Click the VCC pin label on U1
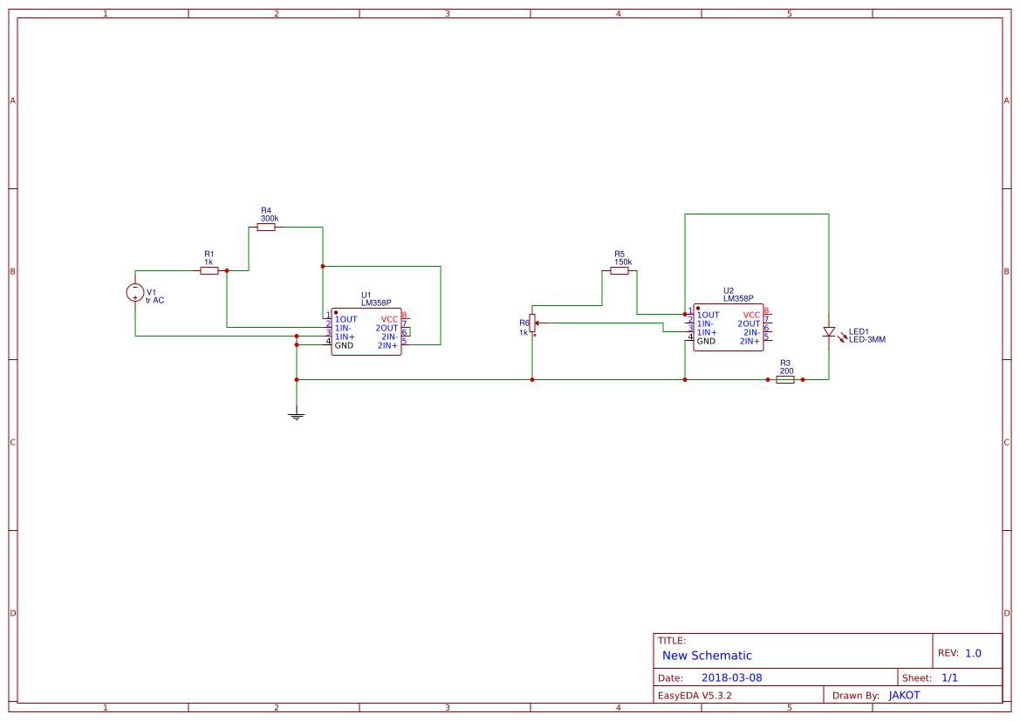The width and height of the screenshot is (1020, 721). (x=388, y=319)
